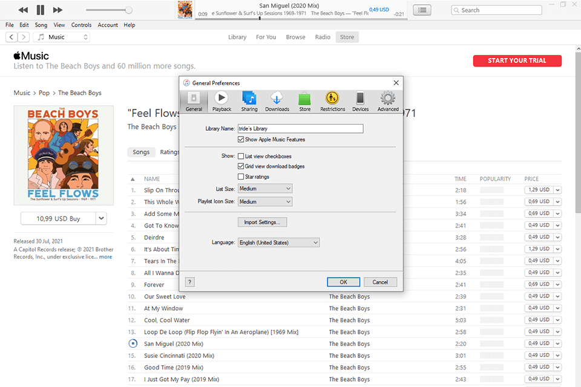Open the Downloads preferences icon

[x=277, y=101]
